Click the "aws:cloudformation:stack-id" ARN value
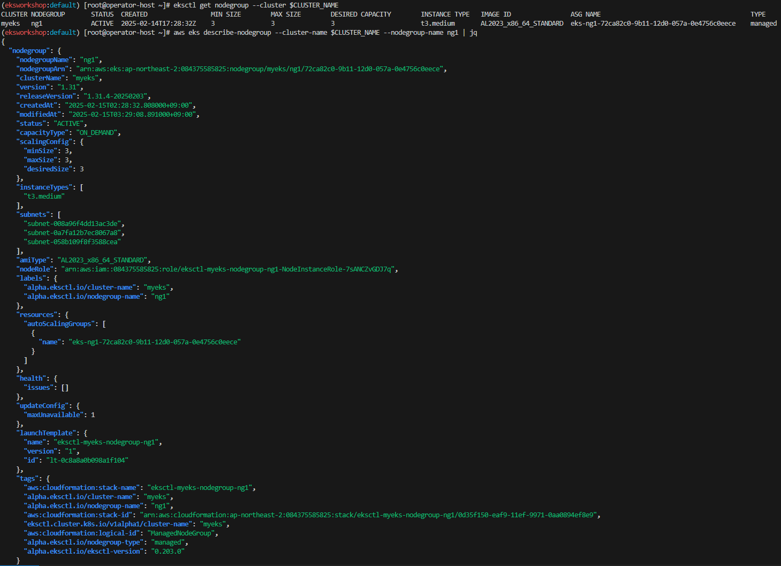Screen dimensions: 781x566 click(368, 515)
